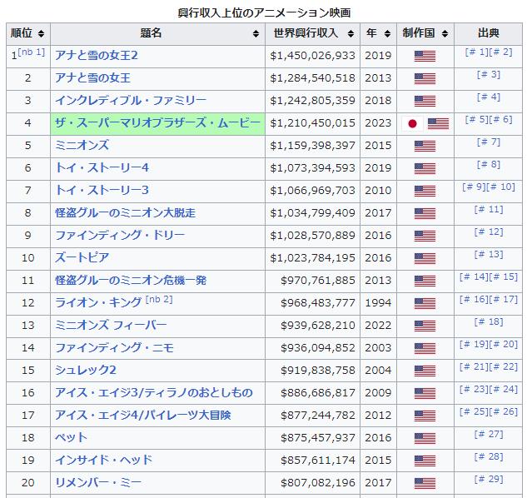
Task: Open citation [# 29] reference
Action: (x=489, y=480)
